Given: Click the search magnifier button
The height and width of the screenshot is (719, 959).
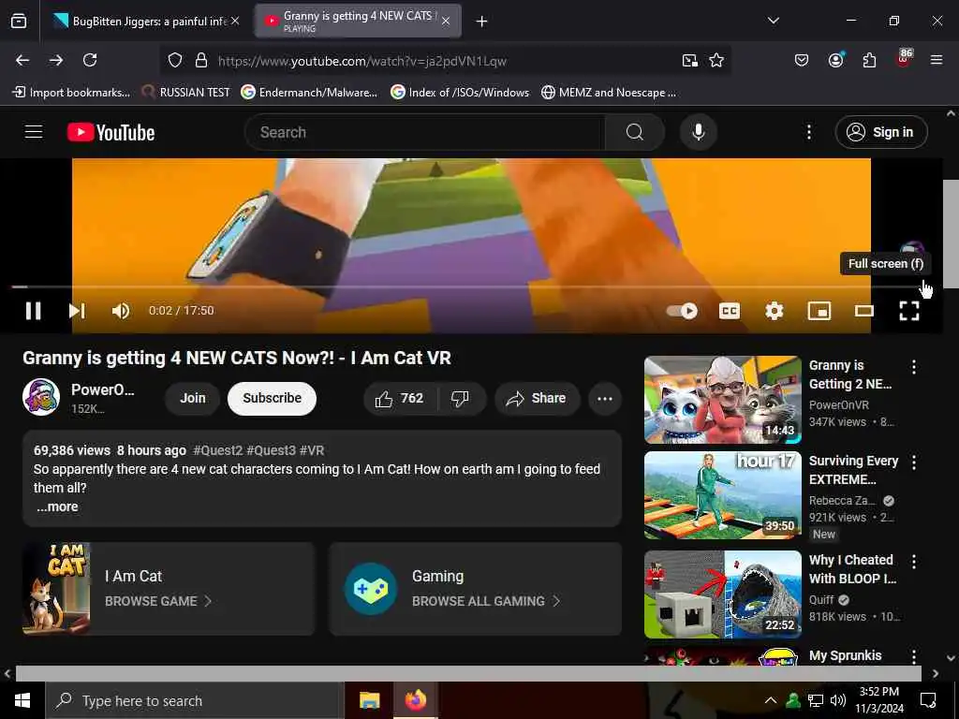Looking at the screenshot, I should coord(635,132).
